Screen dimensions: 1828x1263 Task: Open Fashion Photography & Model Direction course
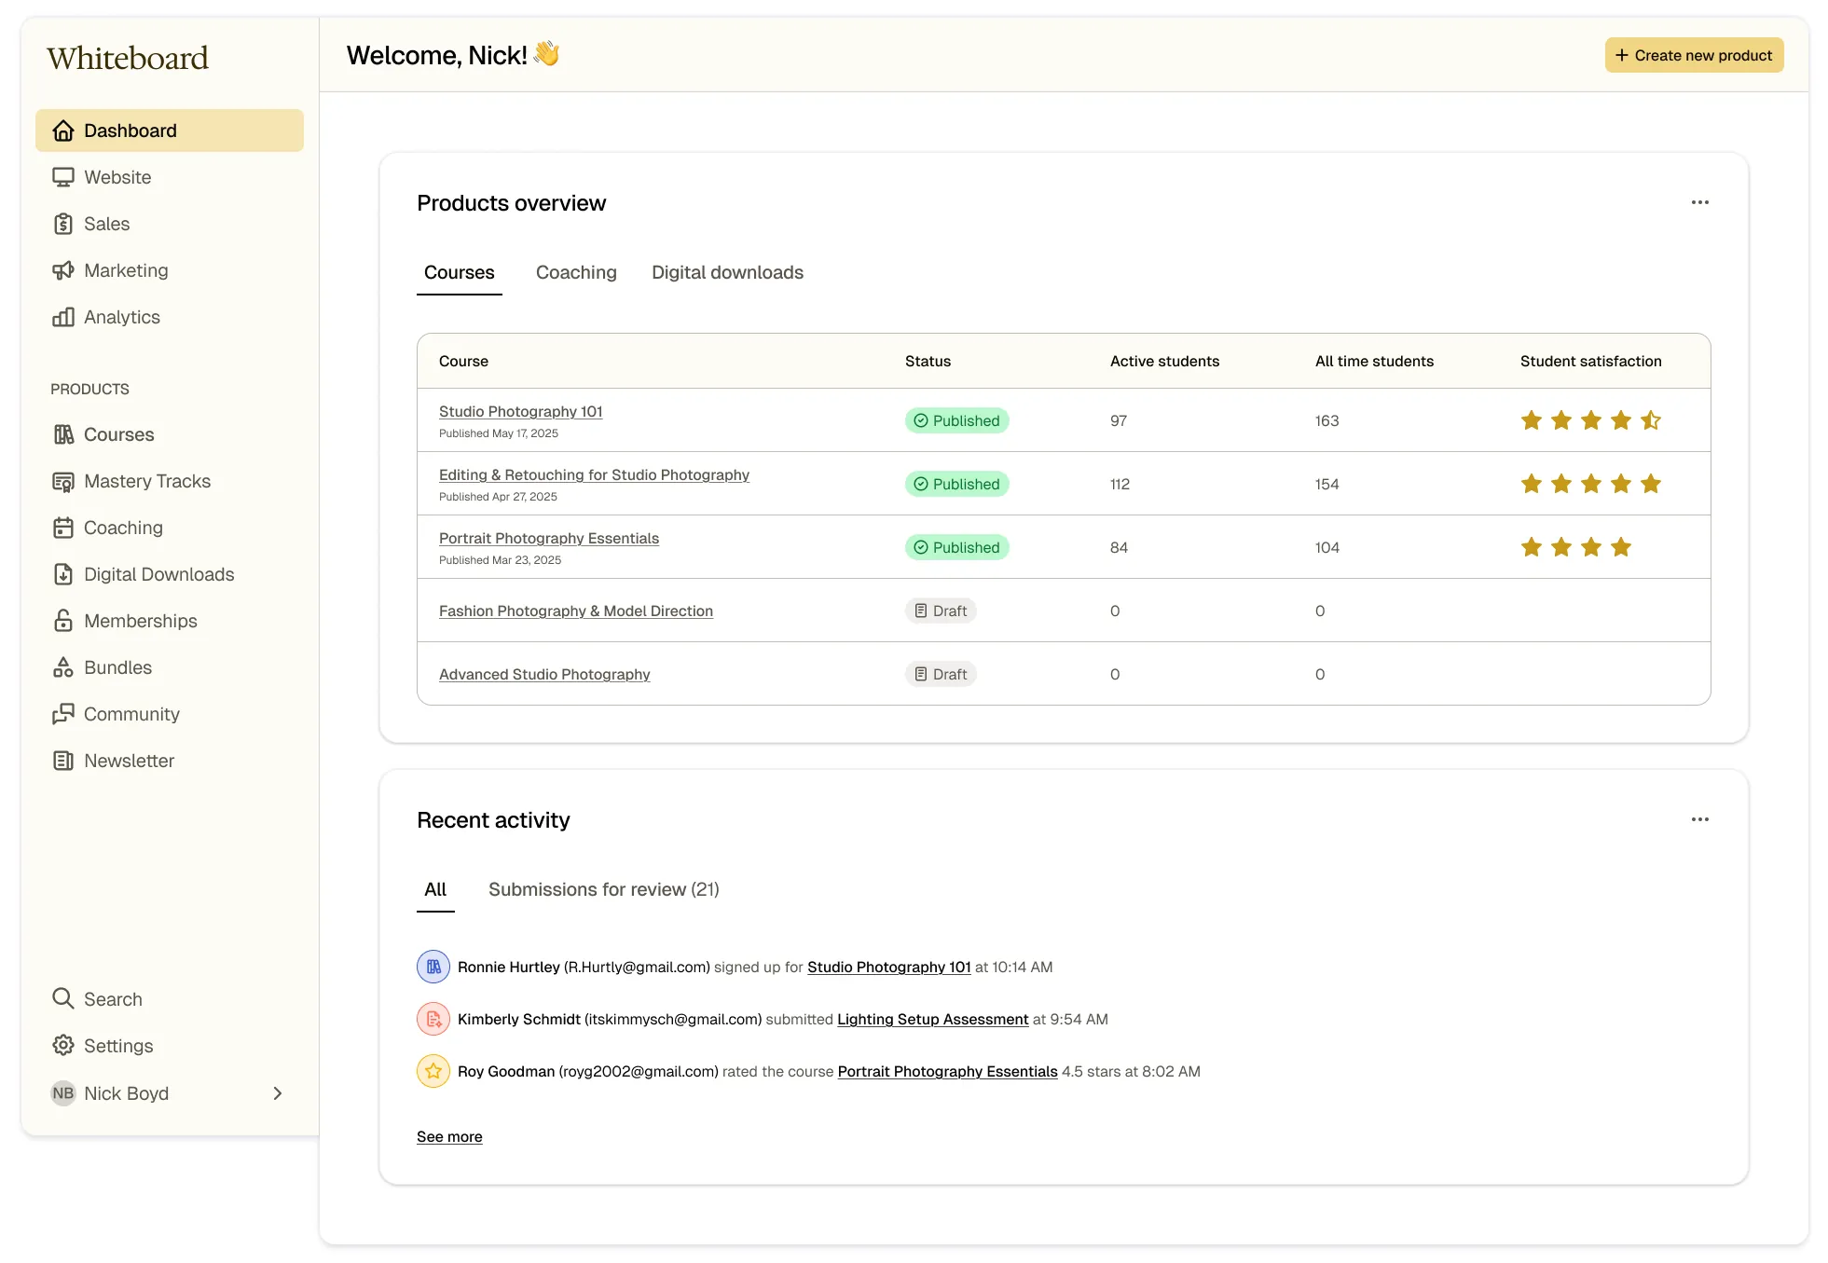(x=575, y=611)
